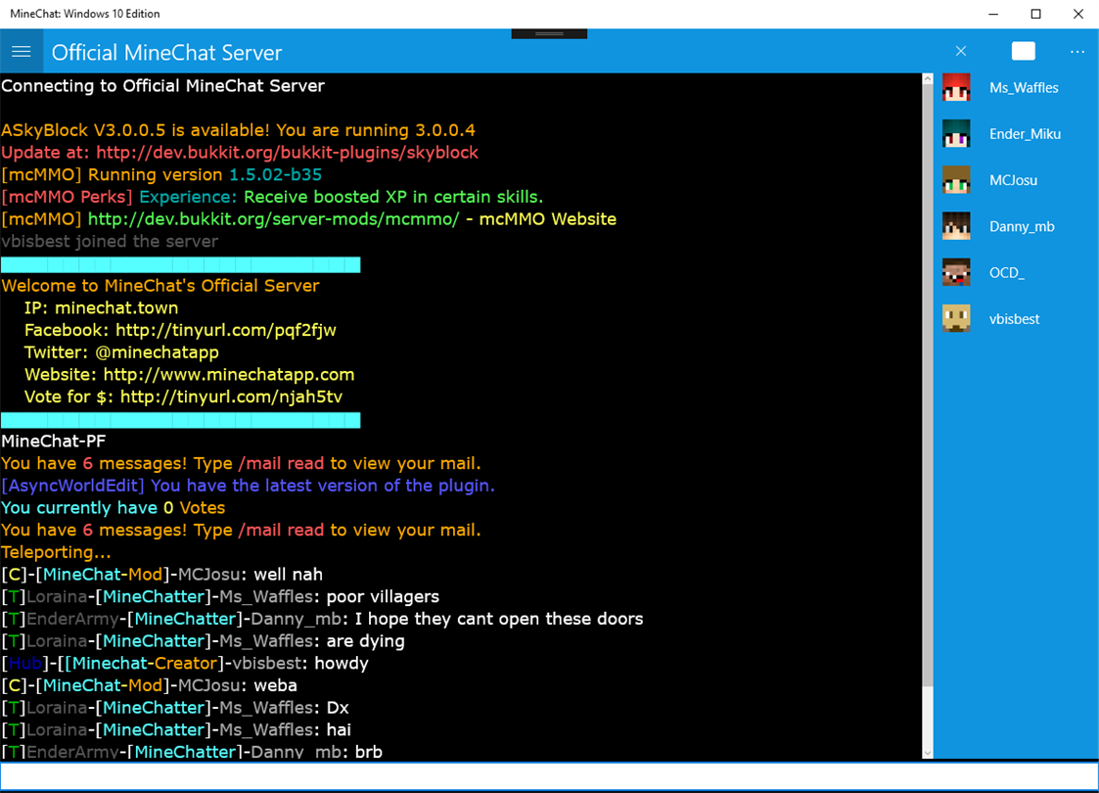Open the minechatapp.com website link
Screen dimensions: 1099x793
tap(228, 374)
